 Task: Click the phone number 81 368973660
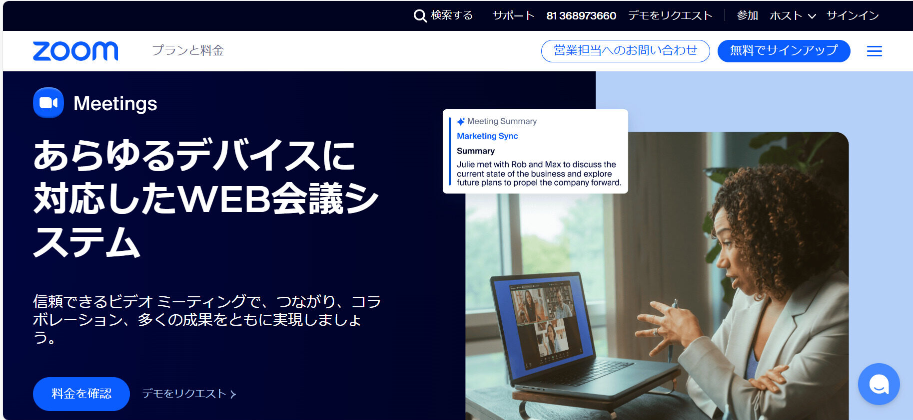coord(581,16)
